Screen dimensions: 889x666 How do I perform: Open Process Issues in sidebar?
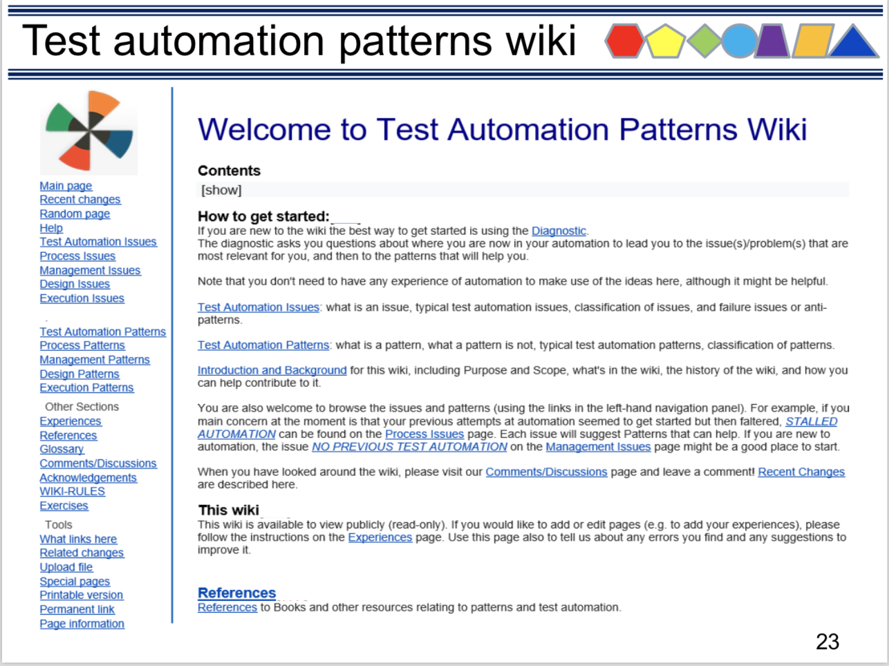click(77, 256)
